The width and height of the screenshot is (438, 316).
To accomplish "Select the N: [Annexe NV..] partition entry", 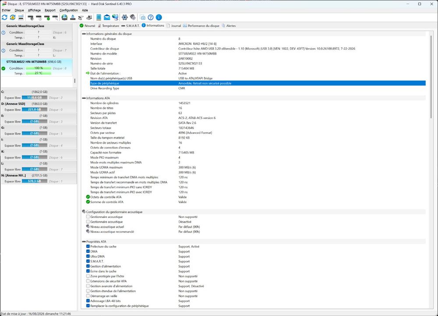I will point(39,179).
